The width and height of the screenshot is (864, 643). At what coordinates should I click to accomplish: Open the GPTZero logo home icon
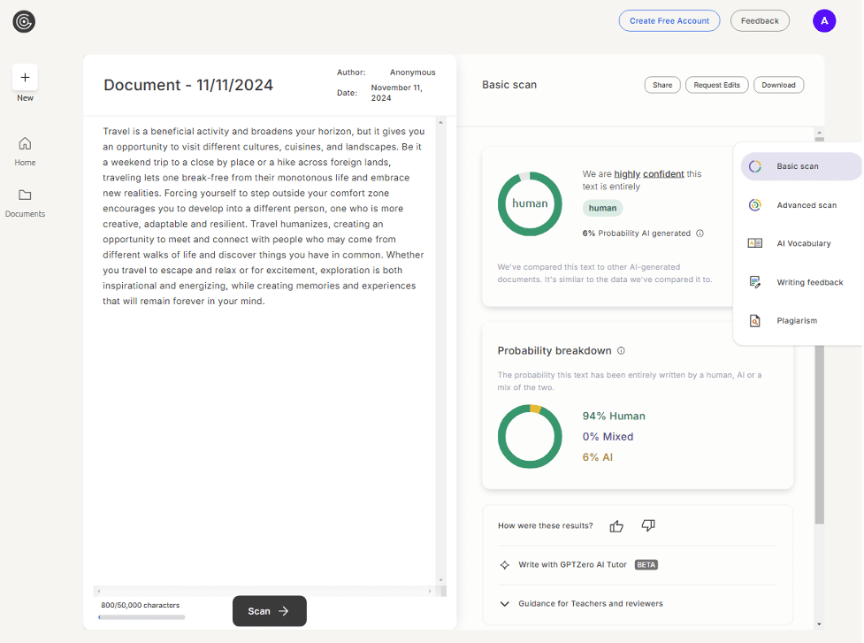pyautogui.click(x=23, y=21)
